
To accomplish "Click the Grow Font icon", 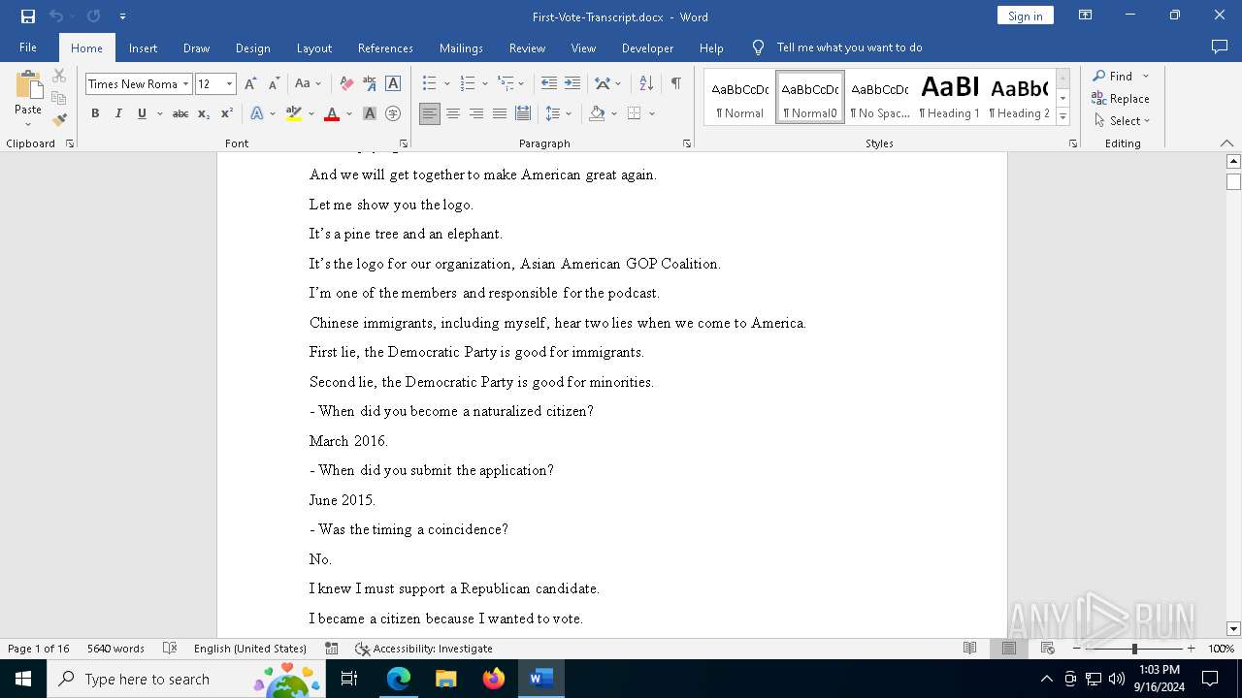I will coord(251,84).
